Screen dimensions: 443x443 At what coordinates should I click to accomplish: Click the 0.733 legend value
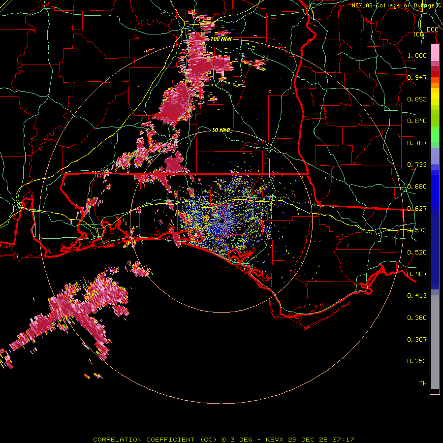[x=417, y=165]
